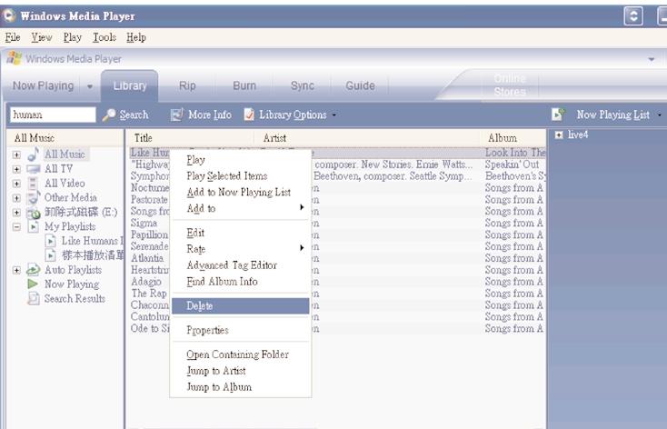Click the green Now Playing arrow icon
The width and height of the screenshot is (667, 429).
tap(33, 284)
